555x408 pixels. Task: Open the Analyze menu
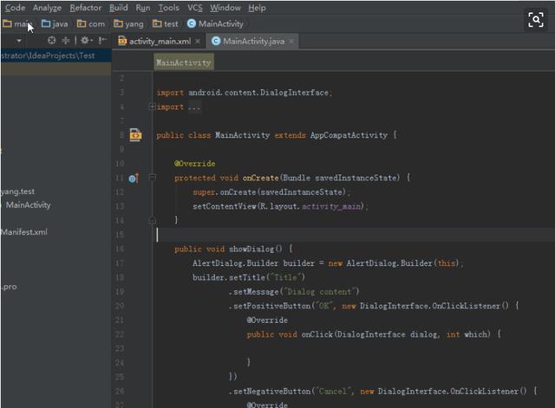[x=47, y=8]
